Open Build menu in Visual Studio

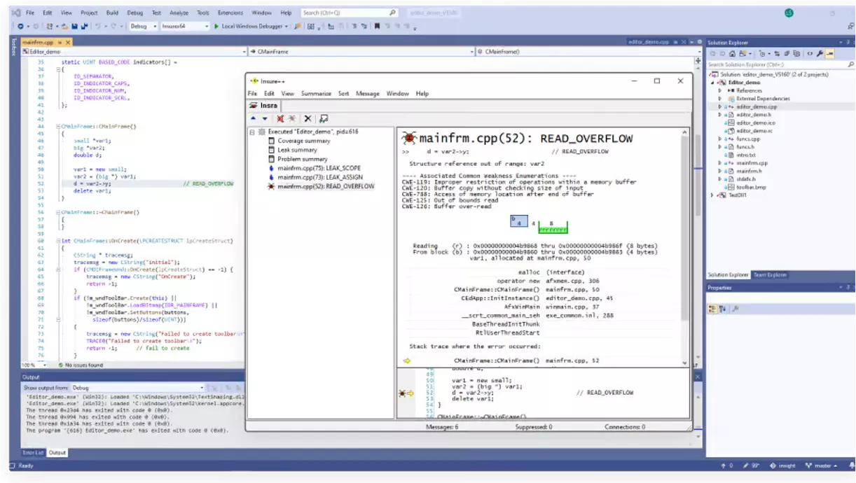tap(111, 13)
